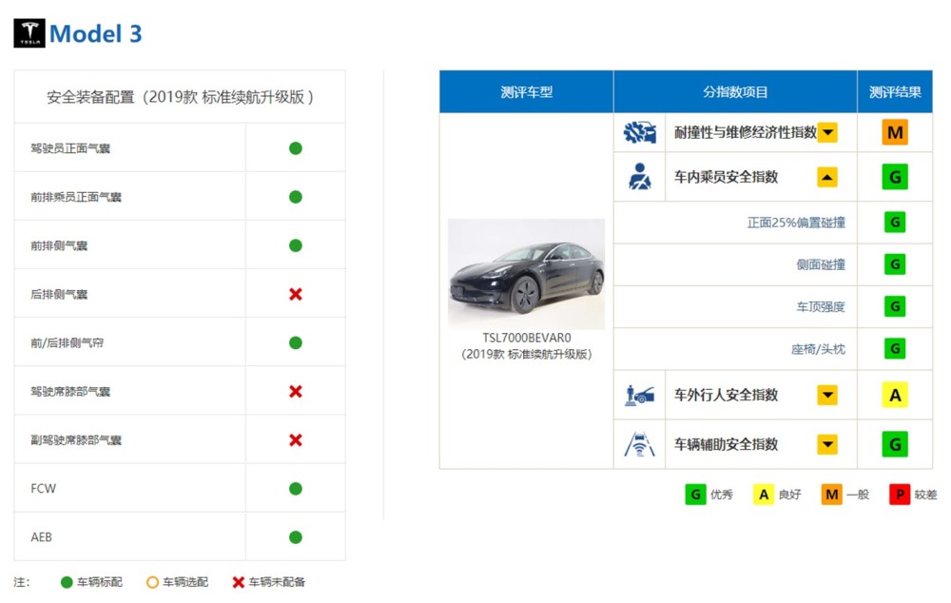951x603 pixels.
Task: Click A rating for 车外行人安全指数
Action: [x=895, y=395]
